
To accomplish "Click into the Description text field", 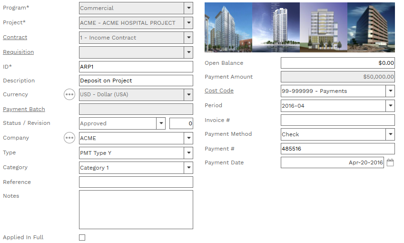I will pos(136,81).
